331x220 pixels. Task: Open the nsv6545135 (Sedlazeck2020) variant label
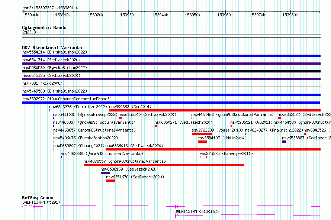(51, 75)
